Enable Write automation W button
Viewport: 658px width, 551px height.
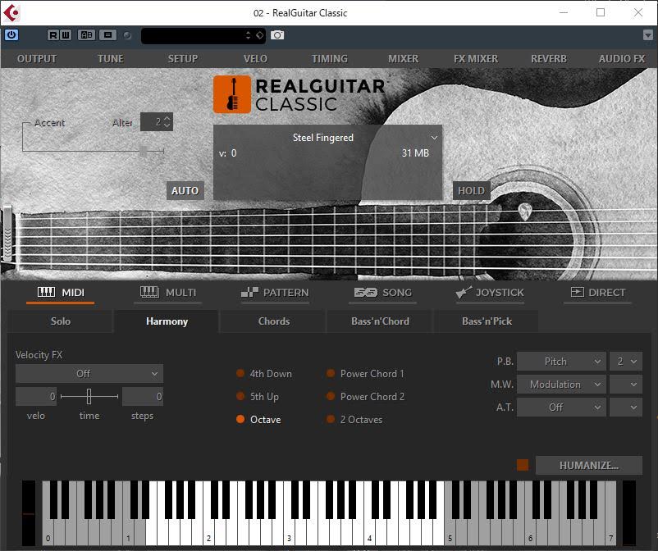point(66,35)
